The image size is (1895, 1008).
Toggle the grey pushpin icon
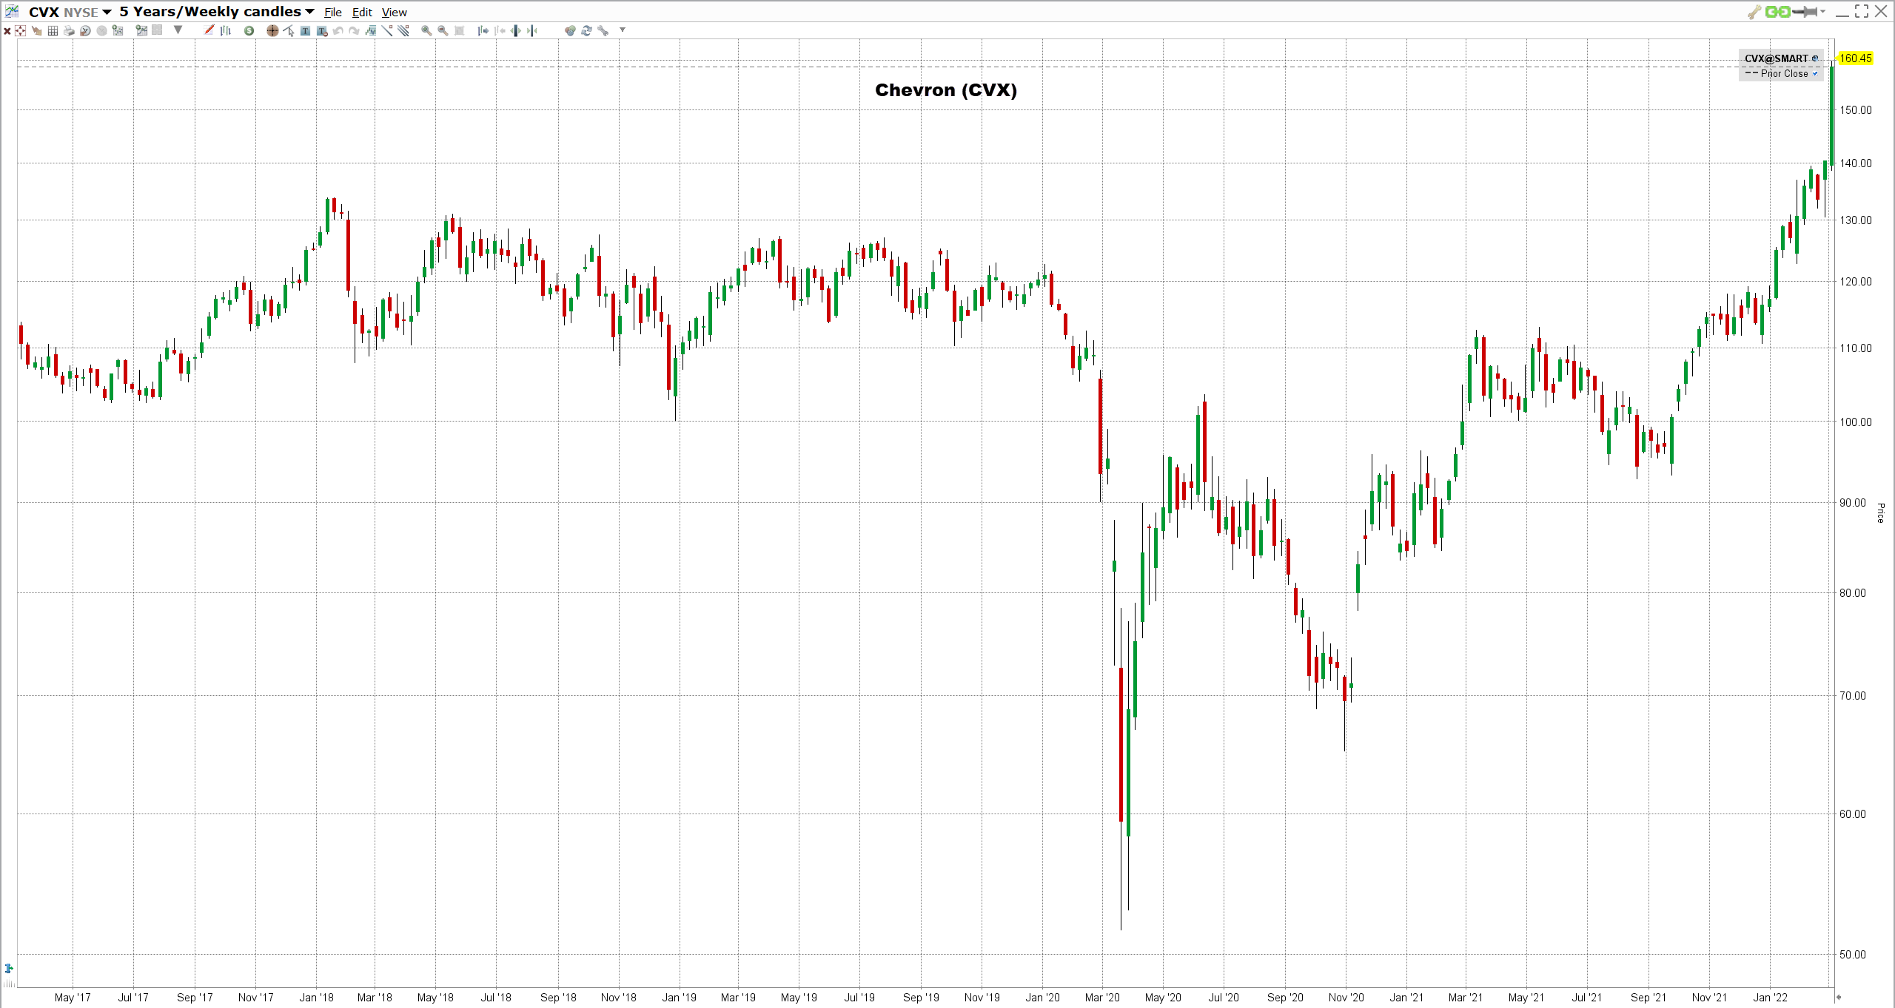coord(1805,12)
